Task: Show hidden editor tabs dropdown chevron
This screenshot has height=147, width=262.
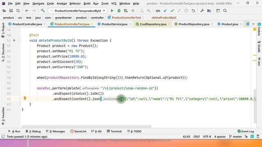Action: tap(253, 24)
